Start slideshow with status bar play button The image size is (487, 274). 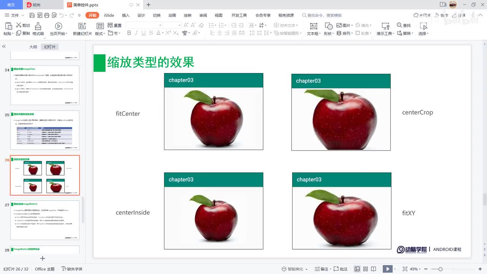(x=388, y=269)
